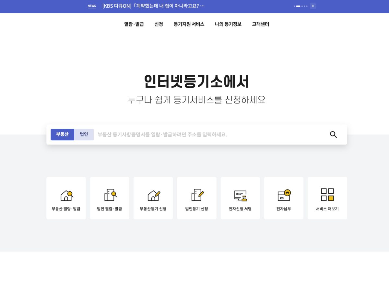This screenshot has width=389, height=289.
Task: Open 부동산 열람·발급 house icon card
Action: 66,198
